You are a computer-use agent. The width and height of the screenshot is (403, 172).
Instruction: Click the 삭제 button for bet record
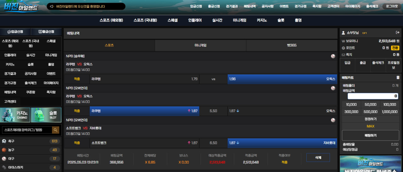coord(318,158)
